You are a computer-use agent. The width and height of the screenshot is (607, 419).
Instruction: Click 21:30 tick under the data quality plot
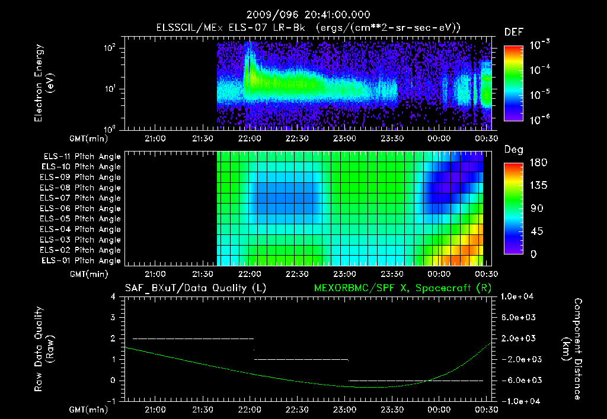pyautogui.click(x=203, y=410)
